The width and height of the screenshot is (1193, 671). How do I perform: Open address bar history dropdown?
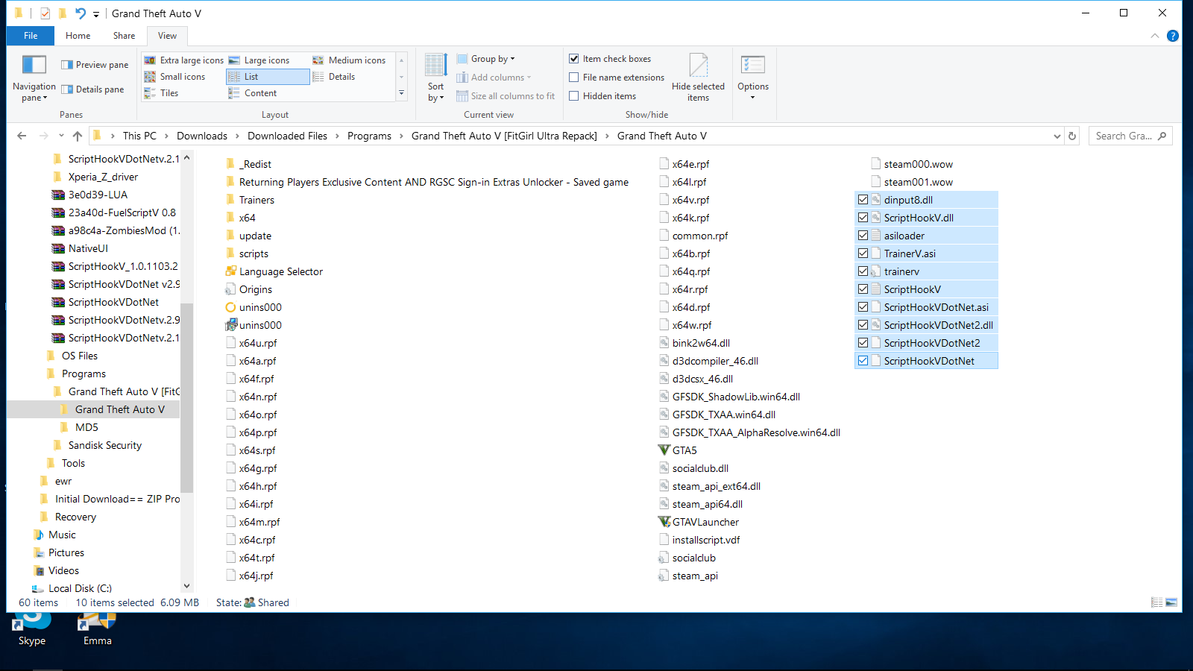point(1057,136)
